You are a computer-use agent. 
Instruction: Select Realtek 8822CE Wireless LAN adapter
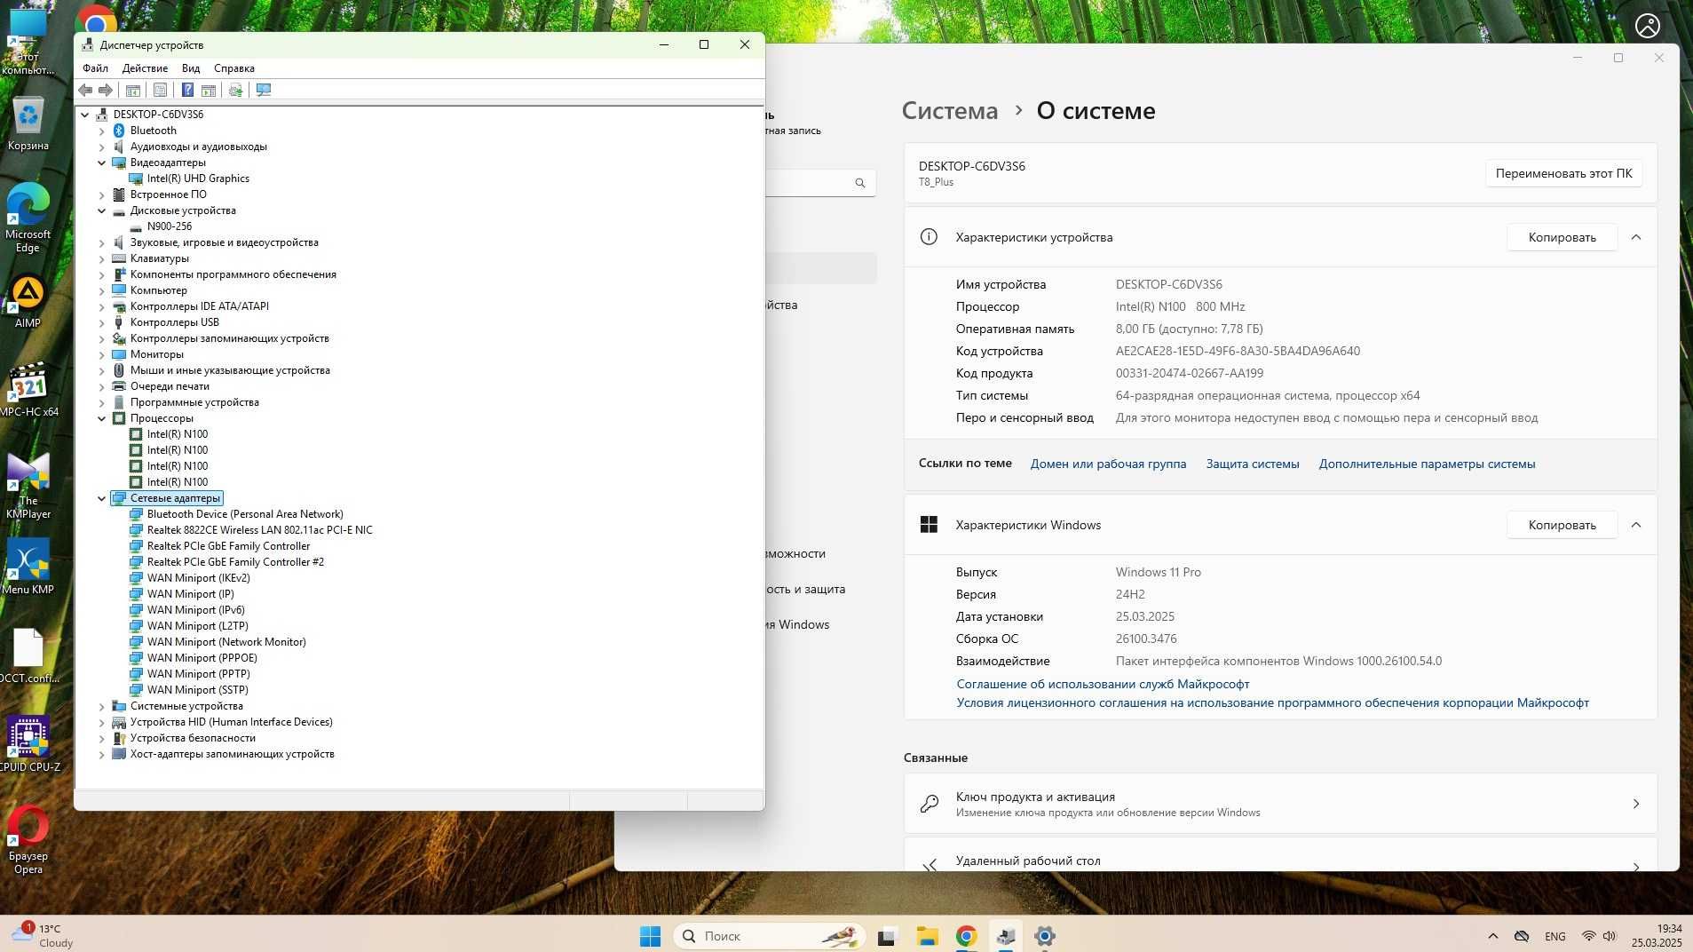pyautogui.click(x=259, y=530)
